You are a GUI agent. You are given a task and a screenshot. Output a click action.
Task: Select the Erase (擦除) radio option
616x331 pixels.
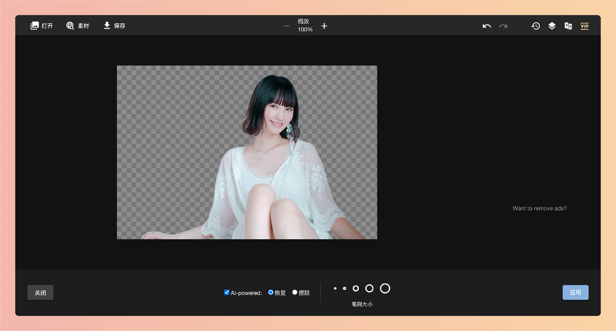coord(295,293)
